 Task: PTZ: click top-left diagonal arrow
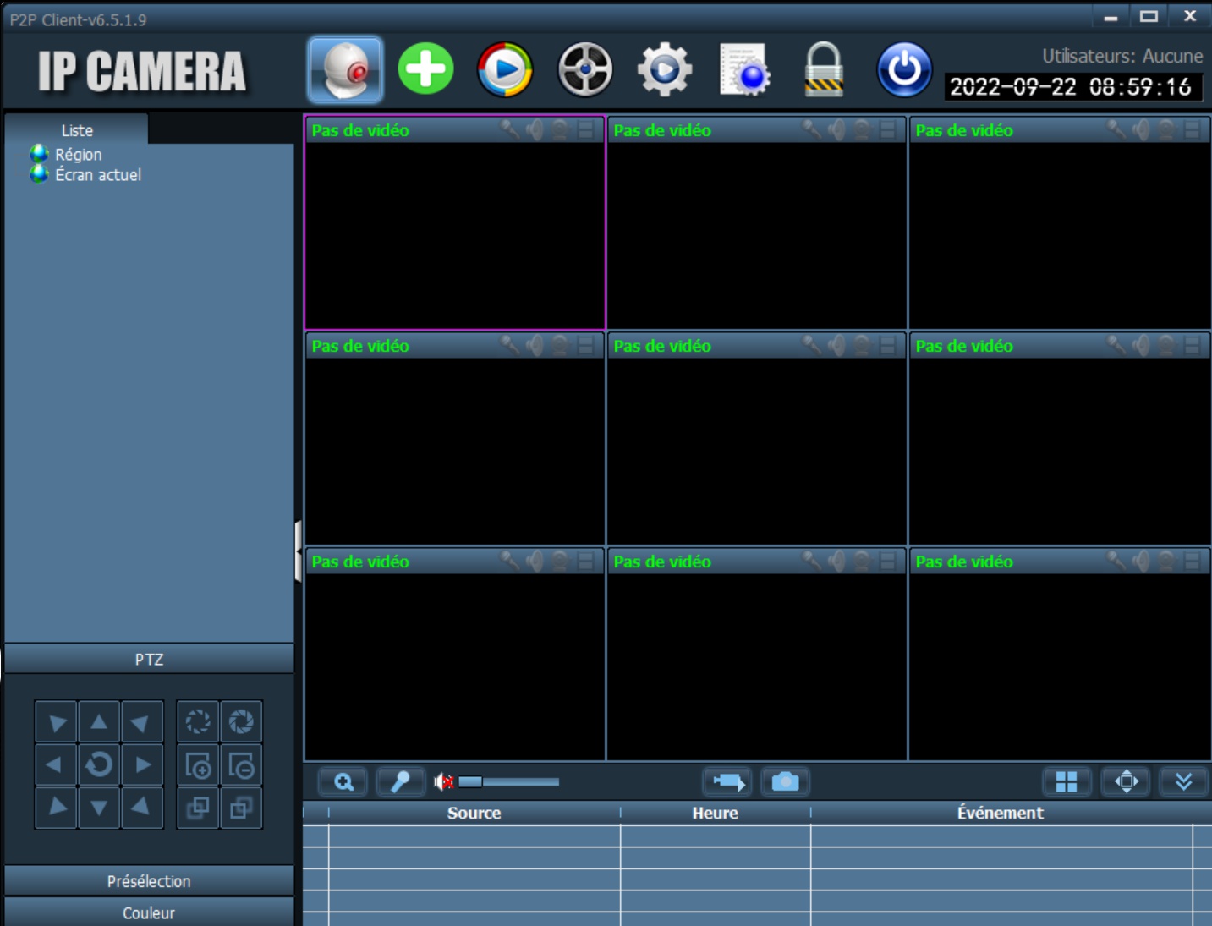click(x=56, y=722)
